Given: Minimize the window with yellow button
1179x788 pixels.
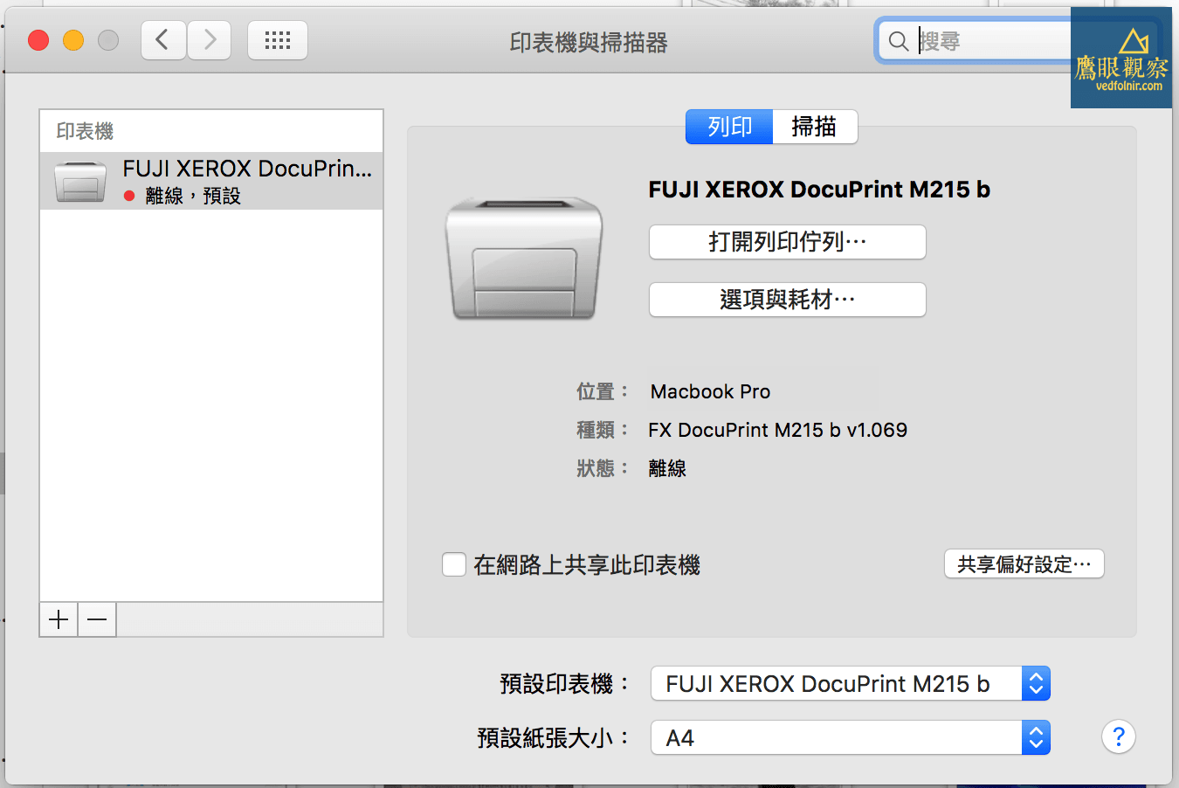Looking at the screenshot, I should pos(73,40).
